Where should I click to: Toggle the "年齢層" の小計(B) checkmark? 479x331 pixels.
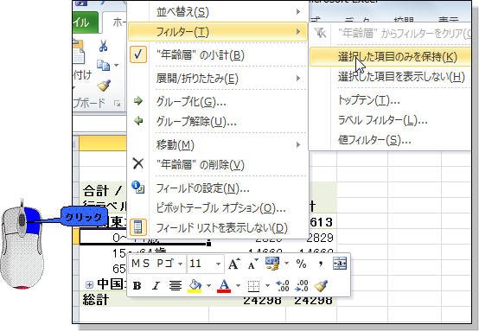pos(218,55)
